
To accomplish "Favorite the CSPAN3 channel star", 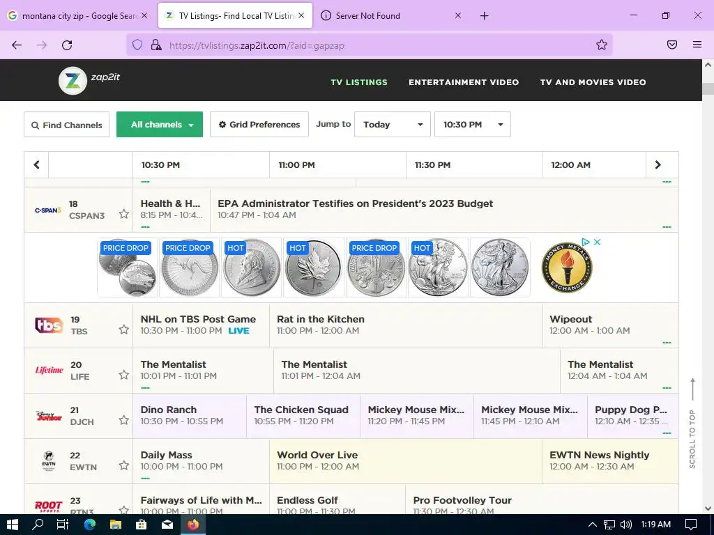I will point(124,214).
